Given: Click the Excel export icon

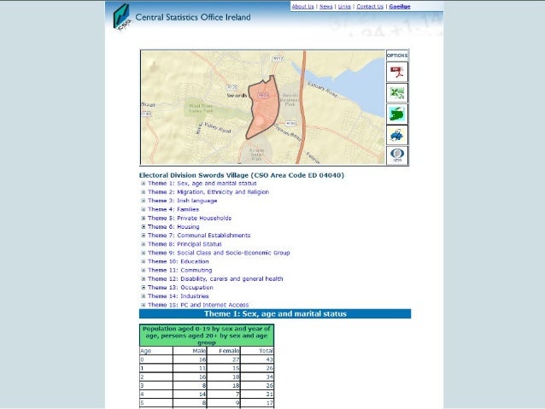Looking at the screenshot, I should (397, 93).
